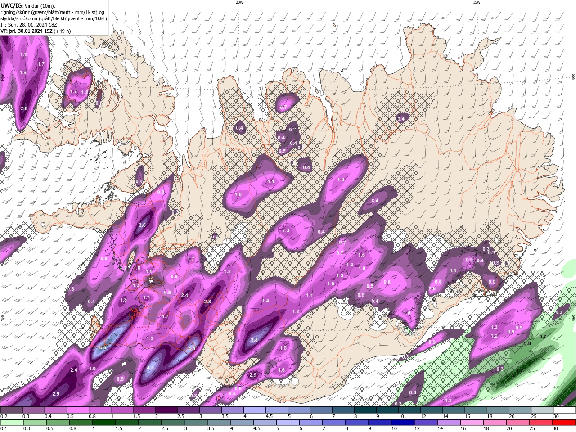Click the 2.8 precipitation value on the map
The image size is (576, 432).
click(207, 301)
